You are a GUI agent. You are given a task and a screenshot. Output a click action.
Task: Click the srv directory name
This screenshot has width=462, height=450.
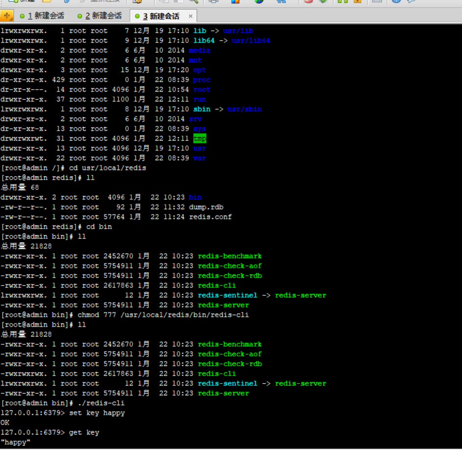pos(195,119)
